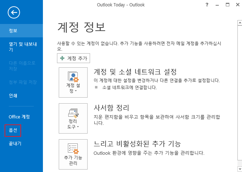Click 느리고 비활성화된 추가 기능 heading
The image size is (242, 172).
coord(137,144)
